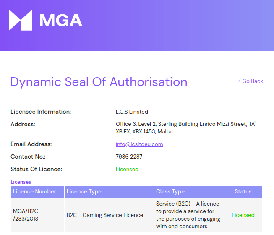Viewport: 274px width, 235px height.
Task: Select the Office 3, Level 2 address text
Action: pyautogui.click(x=185, y=128)
